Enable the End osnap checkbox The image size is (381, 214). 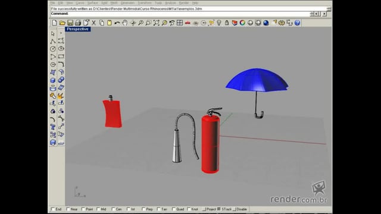(53, 209)
